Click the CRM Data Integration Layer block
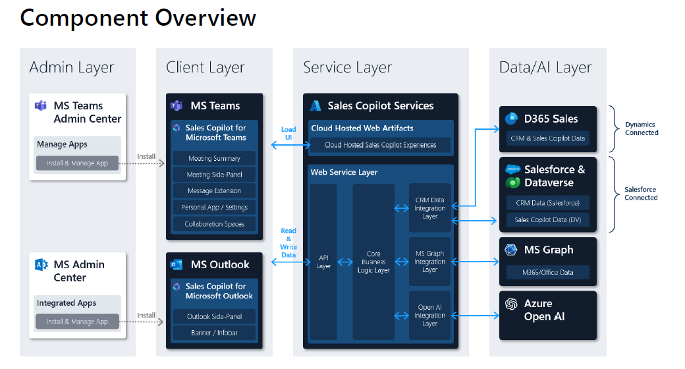The height and width of the screenshot is (369, 685). pyautogui.click(x=430, y=208)
